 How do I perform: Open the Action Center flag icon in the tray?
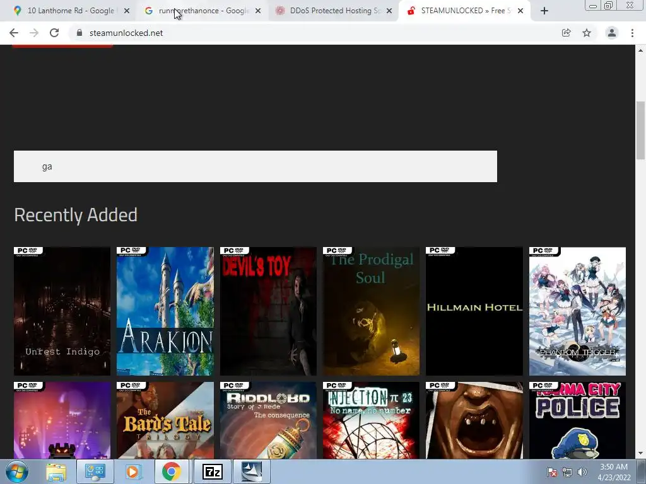[552, 472]
